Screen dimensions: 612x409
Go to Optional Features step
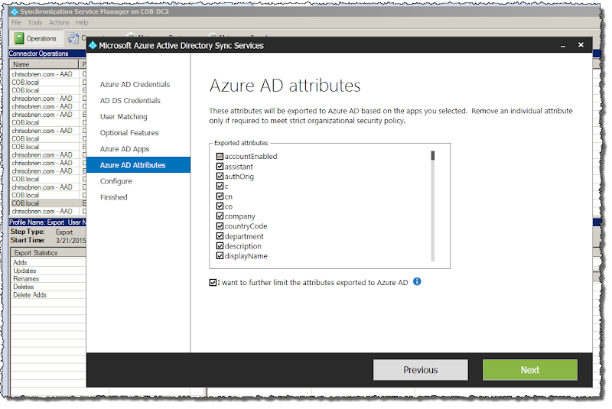pyautogui.click(x=129, y=132)
